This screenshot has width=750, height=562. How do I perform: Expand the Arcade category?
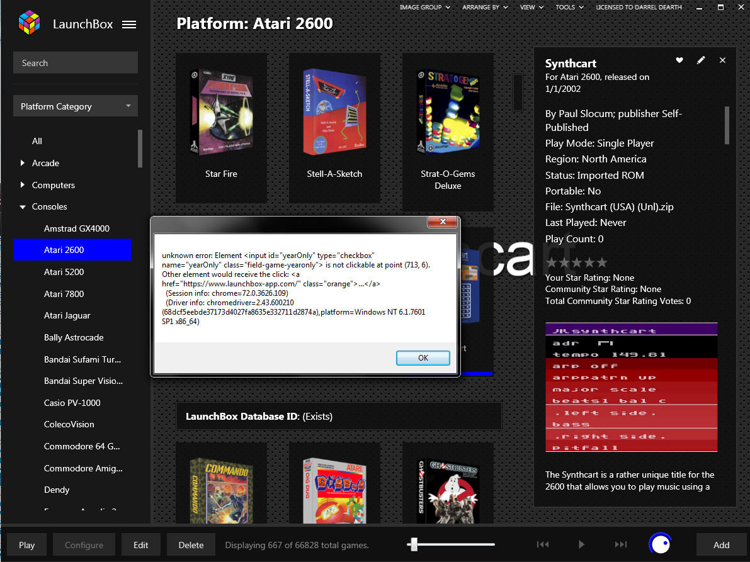coord(23,163)
